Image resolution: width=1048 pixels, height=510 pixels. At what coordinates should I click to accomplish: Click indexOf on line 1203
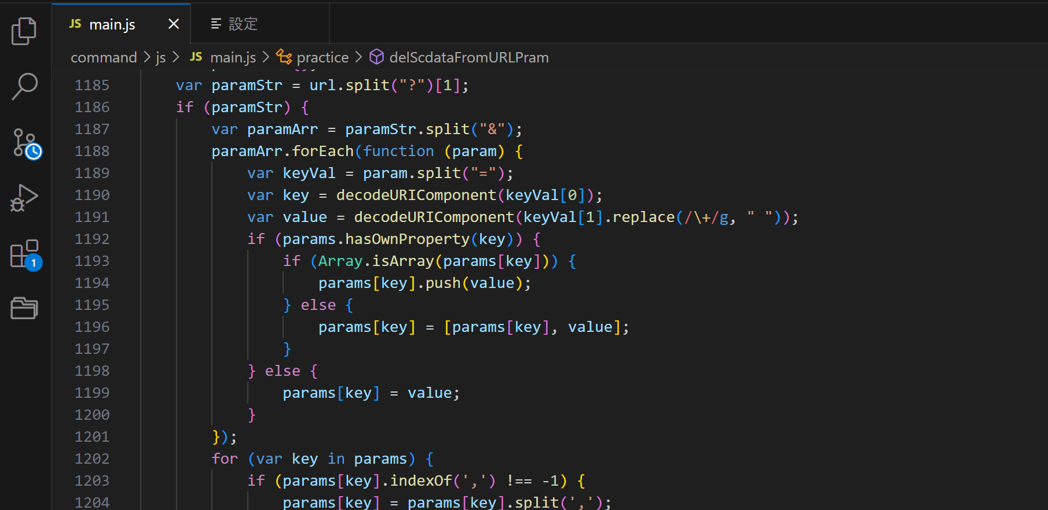(421, 481)
